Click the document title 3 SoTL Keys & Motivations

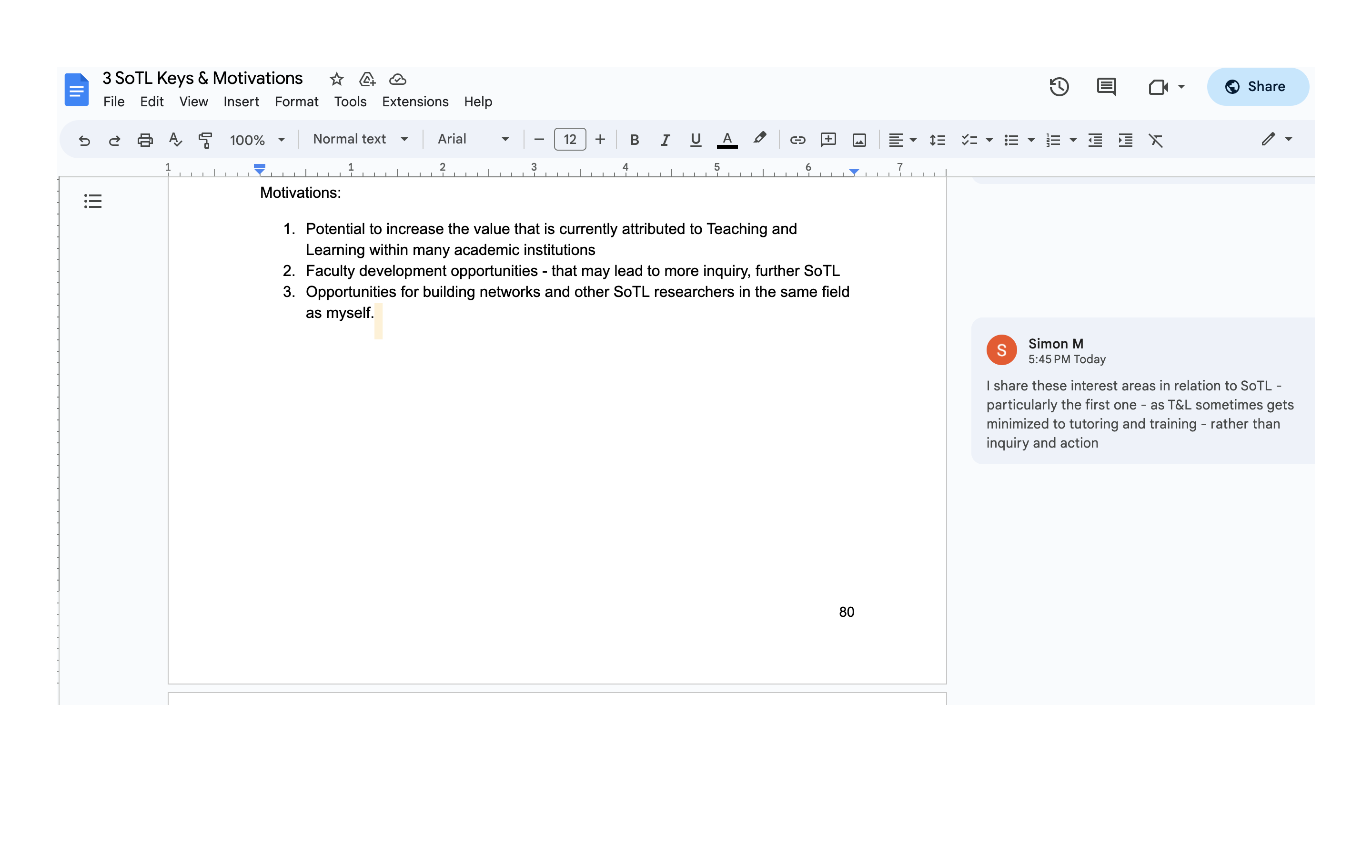click(202, 78)
